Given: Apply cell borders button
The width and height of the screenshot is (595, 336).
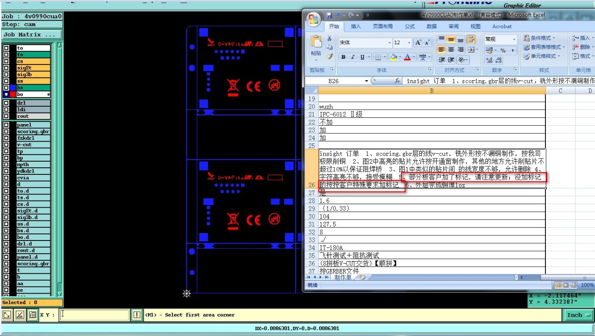Looking at the screenshot, I should tap(377, 57).
